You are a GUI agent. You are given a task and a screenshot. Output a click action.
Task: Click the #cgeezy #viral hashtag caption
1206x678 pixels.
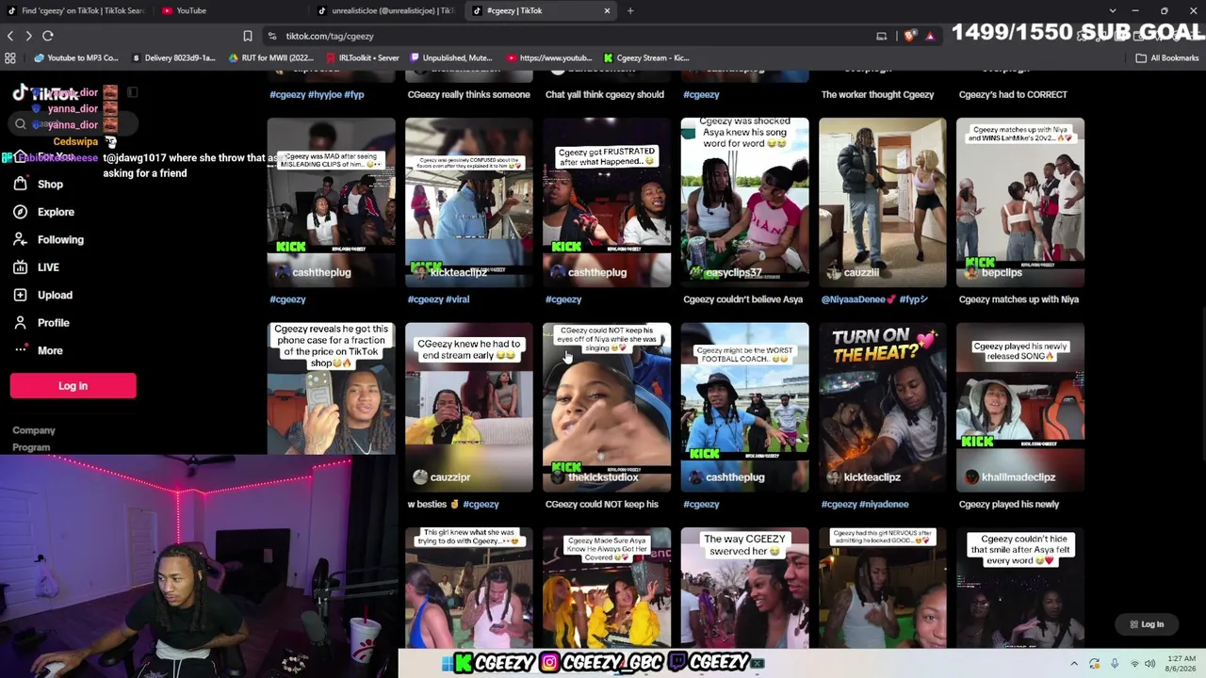coord(438,299)
